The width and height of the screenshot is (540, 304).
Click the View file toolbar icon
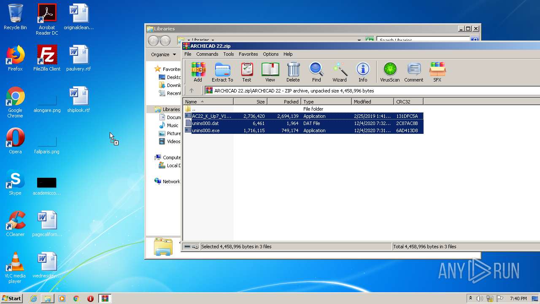point(270,72)
